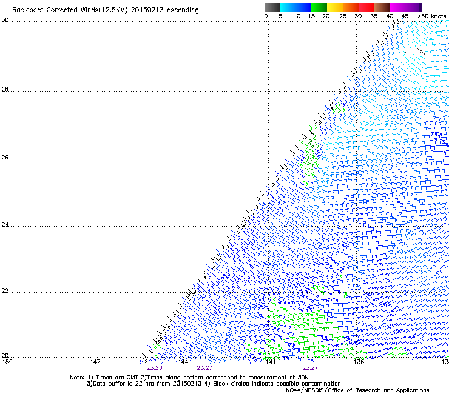Click the title 'Rapidscat Corrected Winds(12.5KM)'
This screenshot has height=394, width=449.
(x=70, y=10)
